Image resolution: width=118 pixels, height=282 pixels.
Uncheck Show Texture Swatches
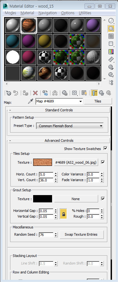pos(105,148)
